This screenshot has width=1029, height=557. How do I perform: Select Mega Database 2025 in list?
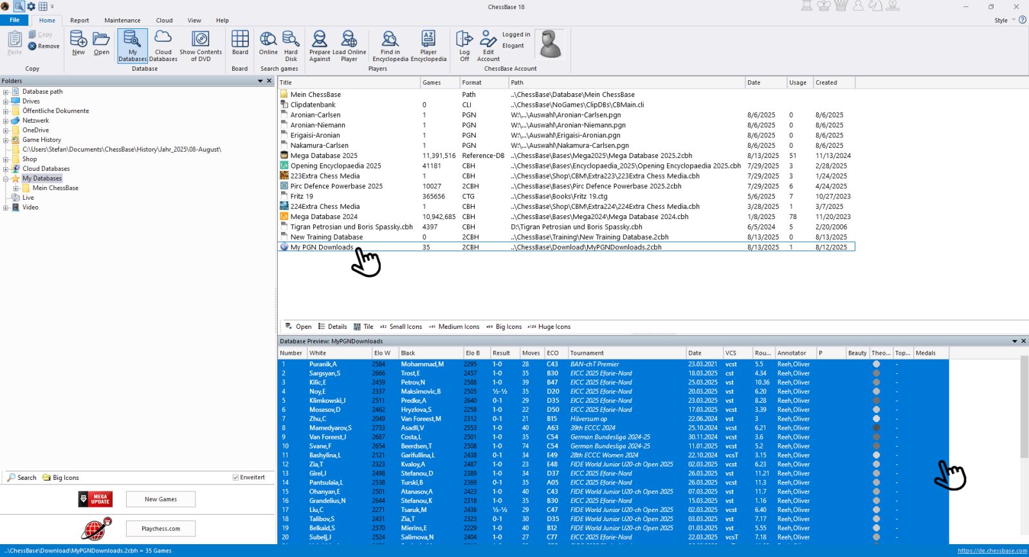pyautogui.click(x=323, y=155)
